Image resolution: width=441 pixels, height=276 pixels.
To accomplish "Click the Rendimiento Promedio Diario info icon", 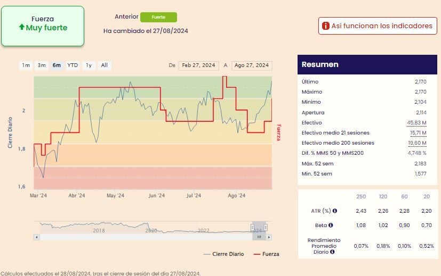I will click(x=332, y=252).
